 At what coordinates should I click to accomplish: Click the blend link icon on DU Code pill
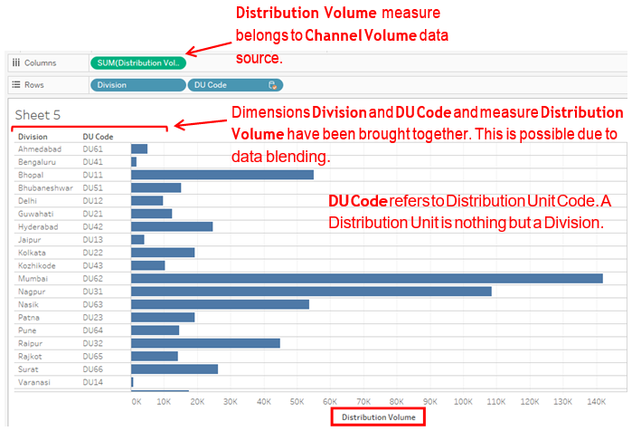pos(273,85)
